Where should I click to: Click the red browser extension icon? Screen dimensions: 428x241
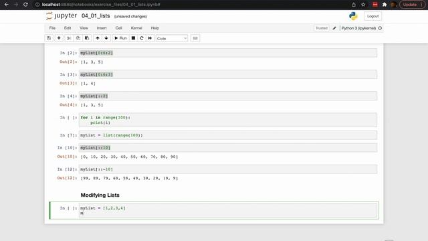[x=375, y=5]
